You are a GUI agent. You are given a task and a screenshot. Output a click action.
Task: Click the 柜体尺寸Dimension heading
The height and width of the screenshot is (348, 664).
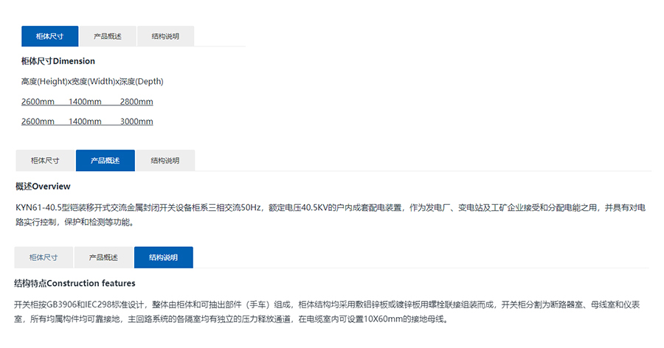point(58,61)
